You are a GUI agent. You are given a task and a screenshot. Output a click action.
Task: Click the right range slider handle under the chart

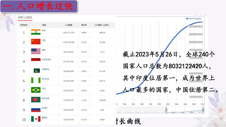pos(203,110)
